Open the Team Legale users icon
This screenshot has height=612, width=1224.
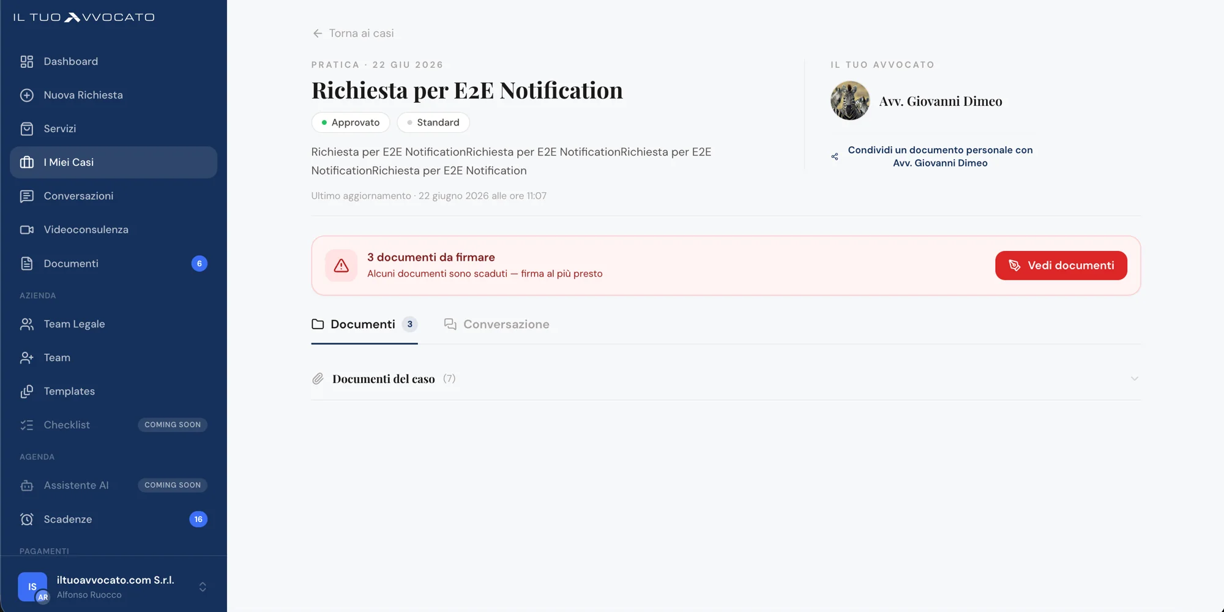point(26,324)
